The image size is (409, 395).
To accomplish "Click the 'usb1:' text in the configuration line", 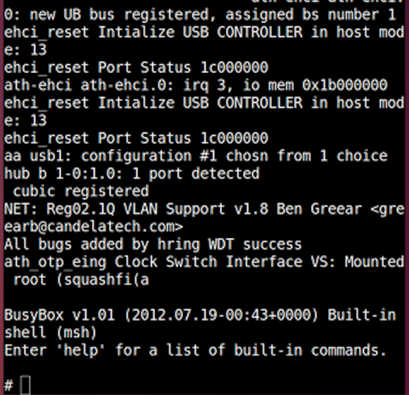I will pyautogui.click(x=51, y=156).
